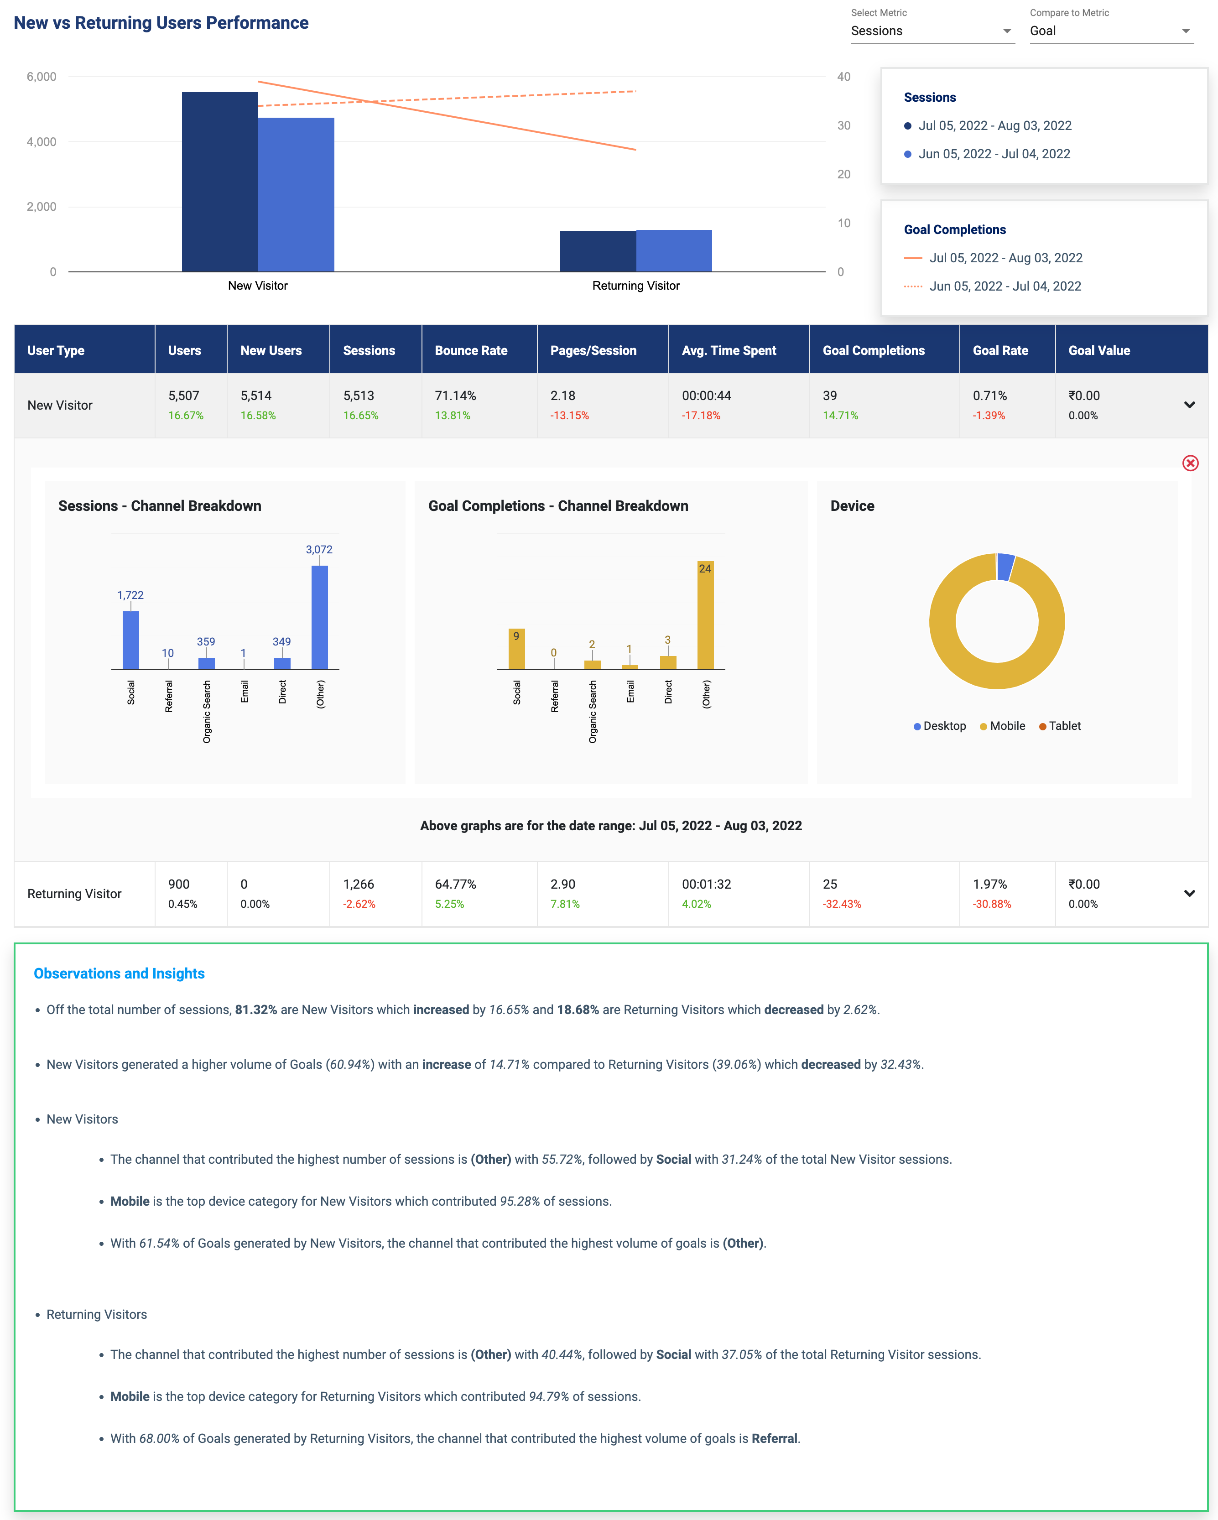Toggle the Desktop legend in the Device chart

[x=940, y=725]
